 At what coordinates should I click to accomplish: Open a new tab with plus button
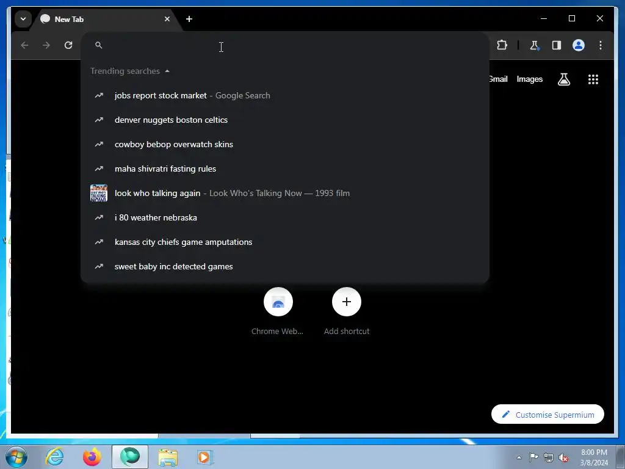(x=189, y=19)
